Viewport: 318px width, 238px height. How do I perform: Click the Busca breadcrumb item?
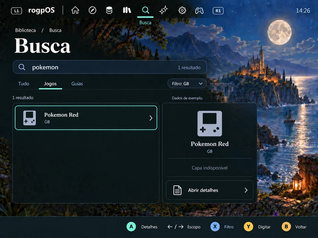click(x=55, y=30)
